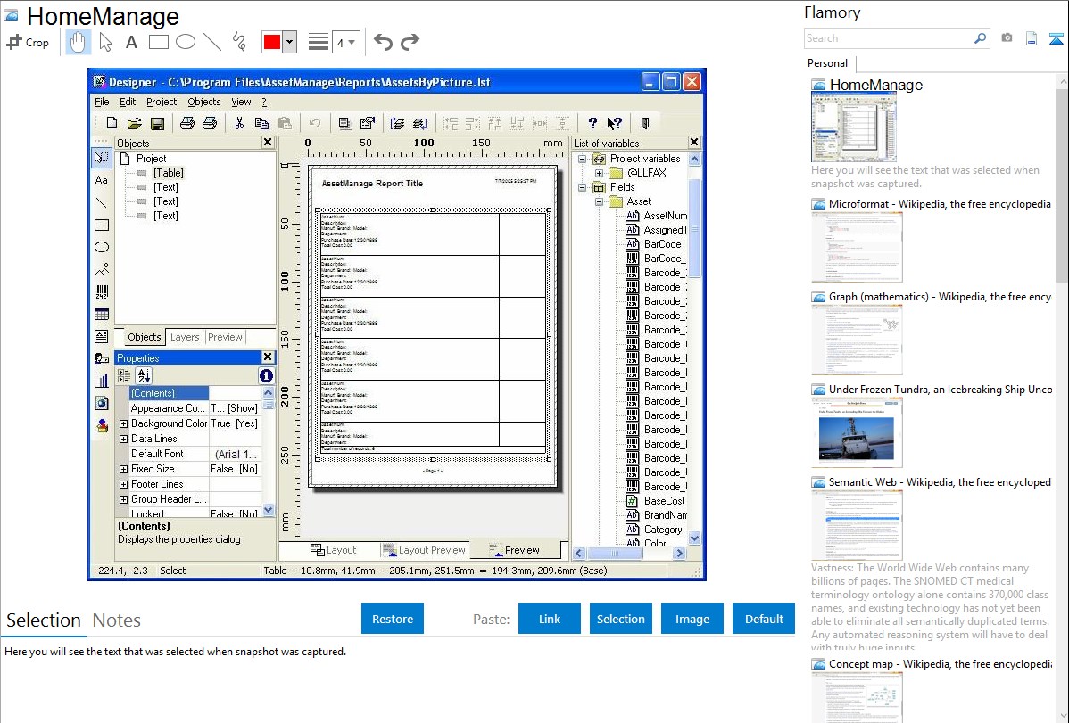Click the redo arrow
The width and height of the screenshot is (1069, 723).
[410, 42]
